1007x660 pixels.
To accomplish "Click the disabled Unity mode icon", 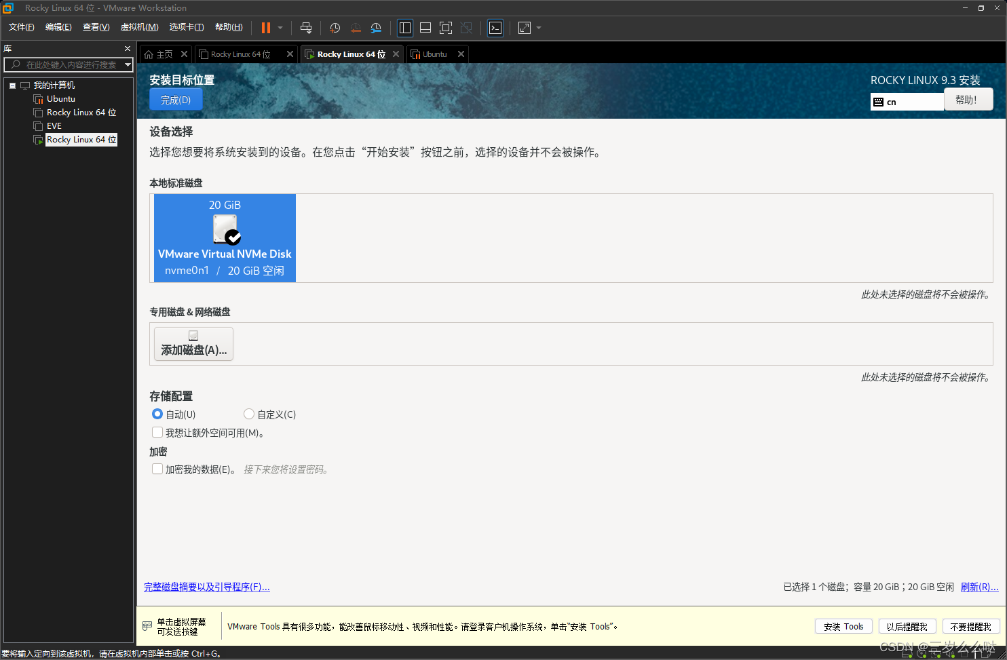I will point(466,28).
